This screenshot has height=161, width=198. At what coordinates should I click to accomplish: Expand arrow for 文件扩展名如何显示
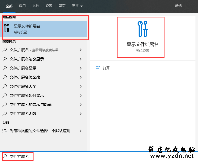coord(80,96)
